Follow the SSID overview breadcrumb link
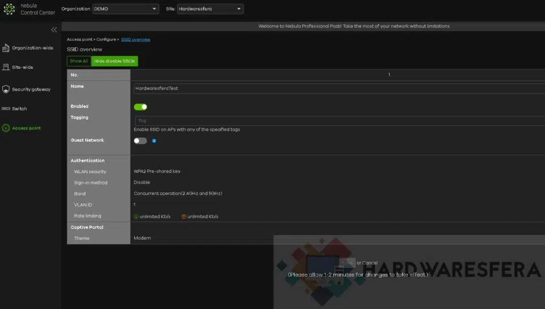The width and height of the screenshot is (545, 309). [x=136, y=39]
